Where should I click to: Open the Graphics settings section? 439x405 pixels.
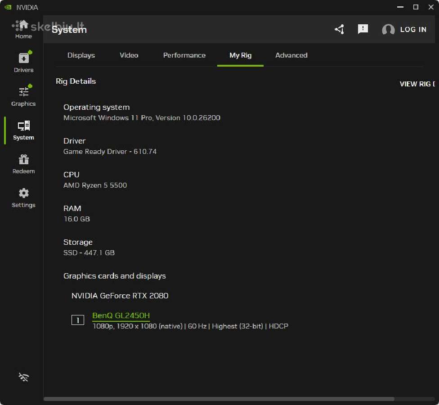click(23, 96)
